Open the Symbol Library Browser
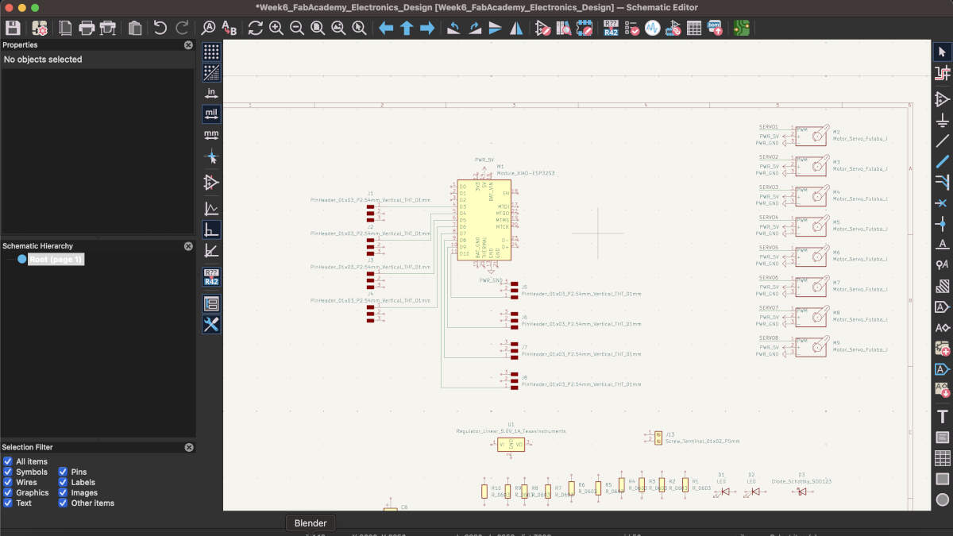The image size is (953, 536). 564,28
